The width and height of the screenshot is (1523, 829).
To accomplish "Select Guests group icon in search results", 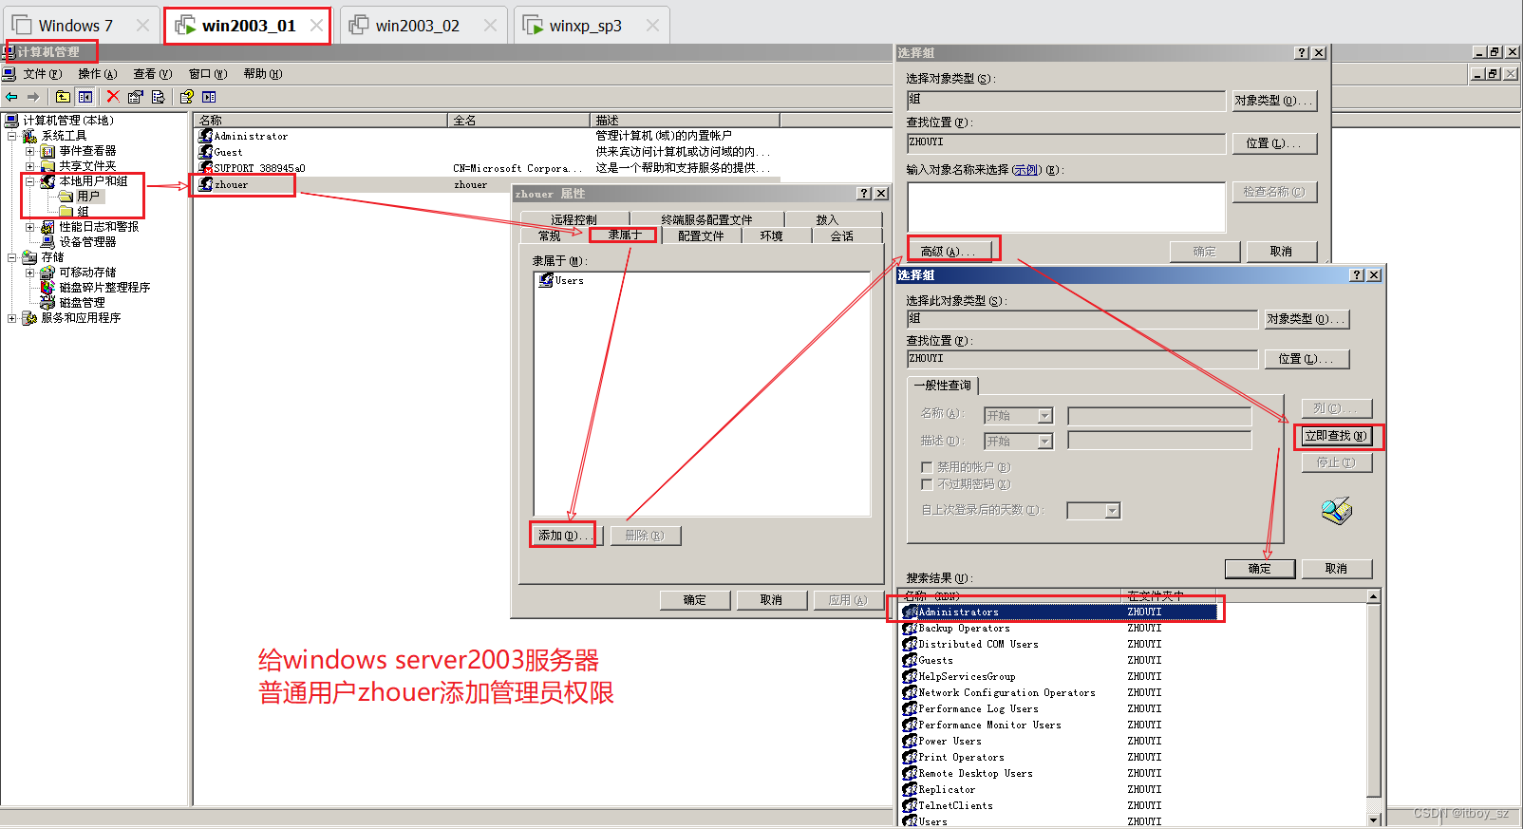I will [910, 660].
